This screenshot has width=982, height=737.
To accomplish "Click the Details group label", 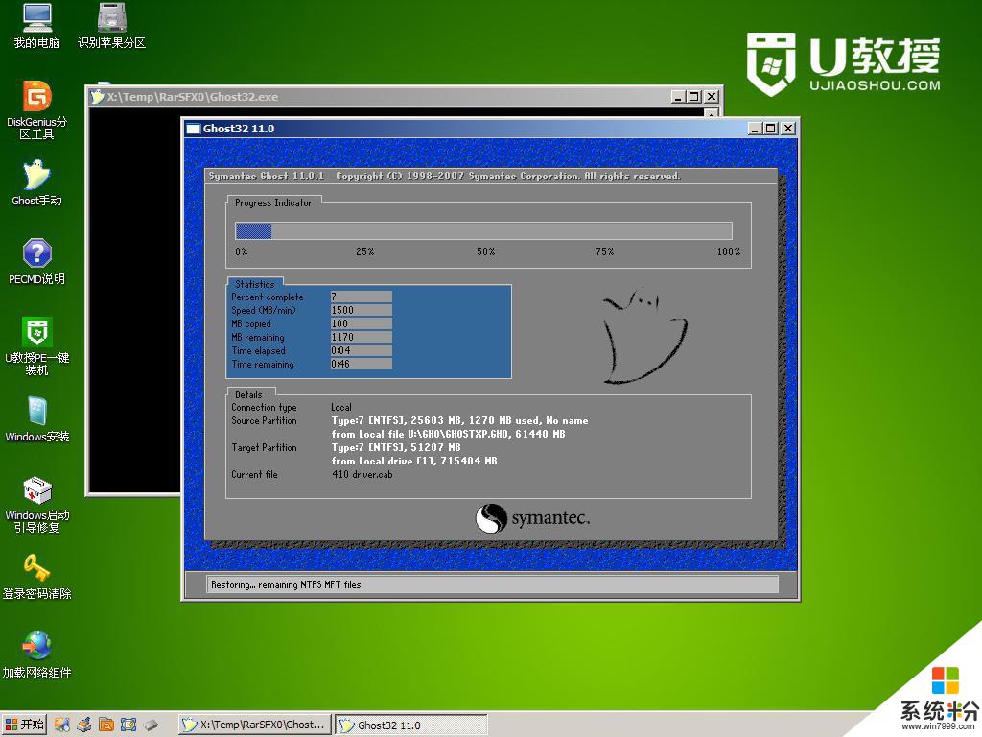I will [248, 394].
